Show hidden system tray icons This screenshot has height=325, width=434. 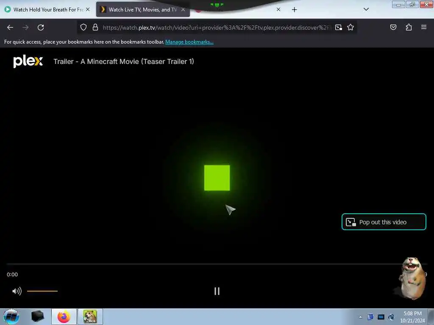[x=360, y=317]
